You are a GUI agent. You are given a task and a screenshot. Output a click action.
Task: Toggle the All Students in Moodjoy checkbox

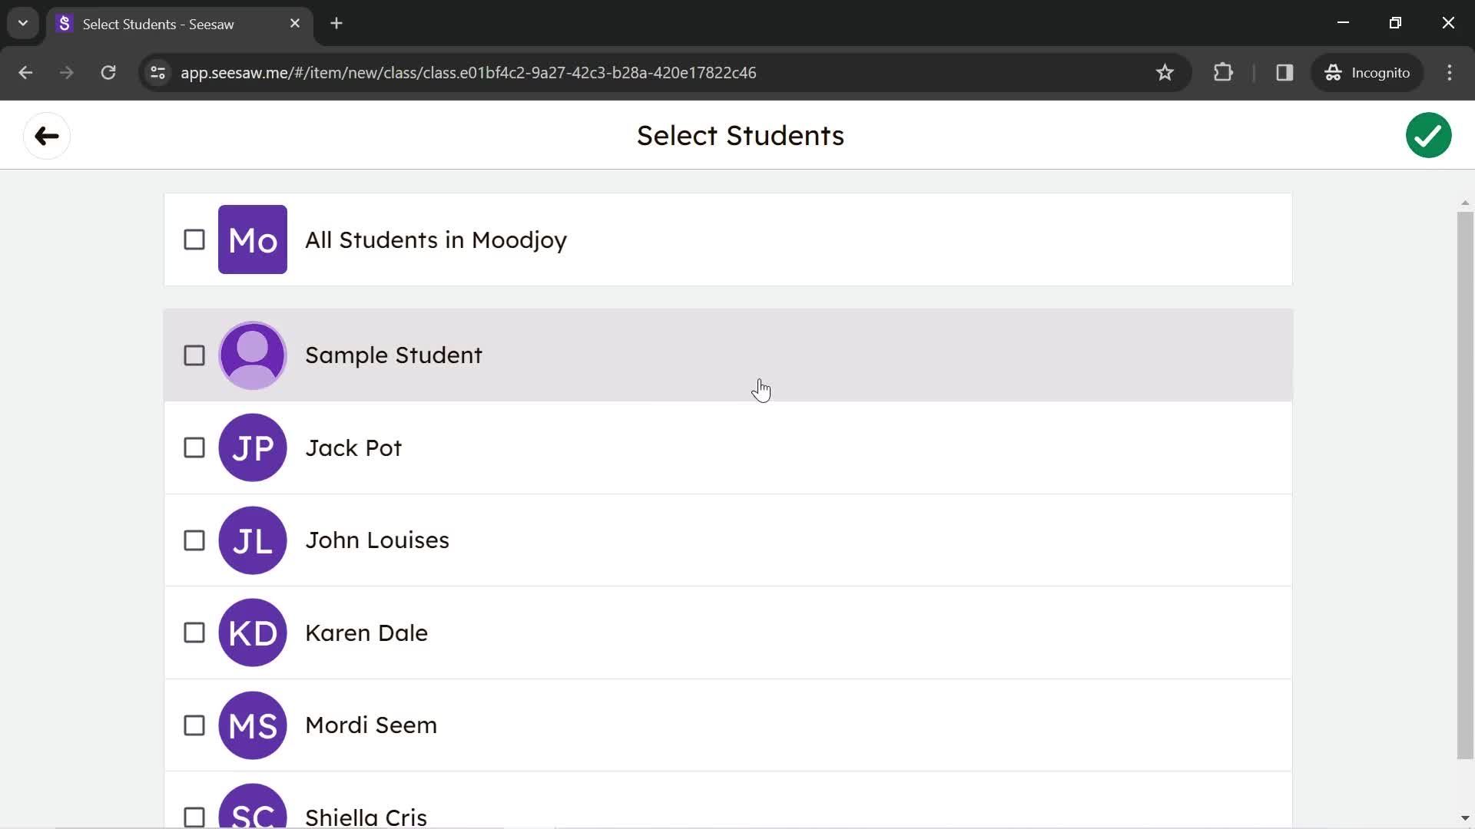pos(194,239)
